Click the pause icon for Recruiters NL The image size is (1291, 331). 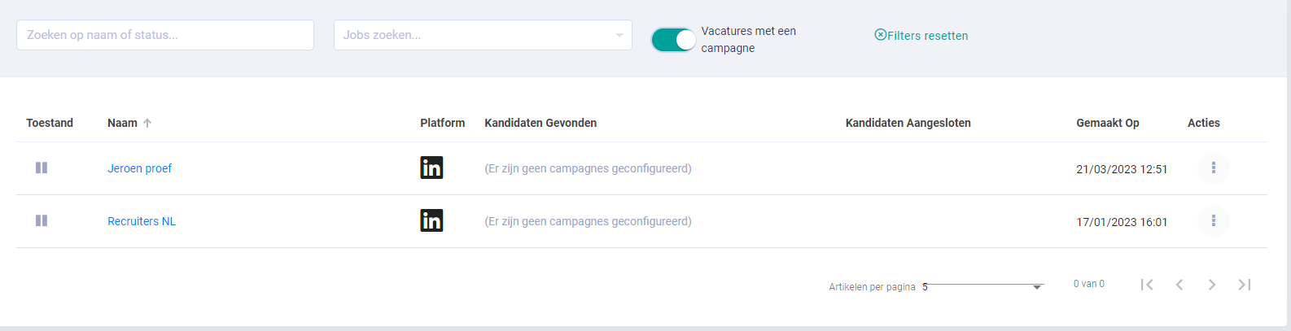[x=42, y=220]
